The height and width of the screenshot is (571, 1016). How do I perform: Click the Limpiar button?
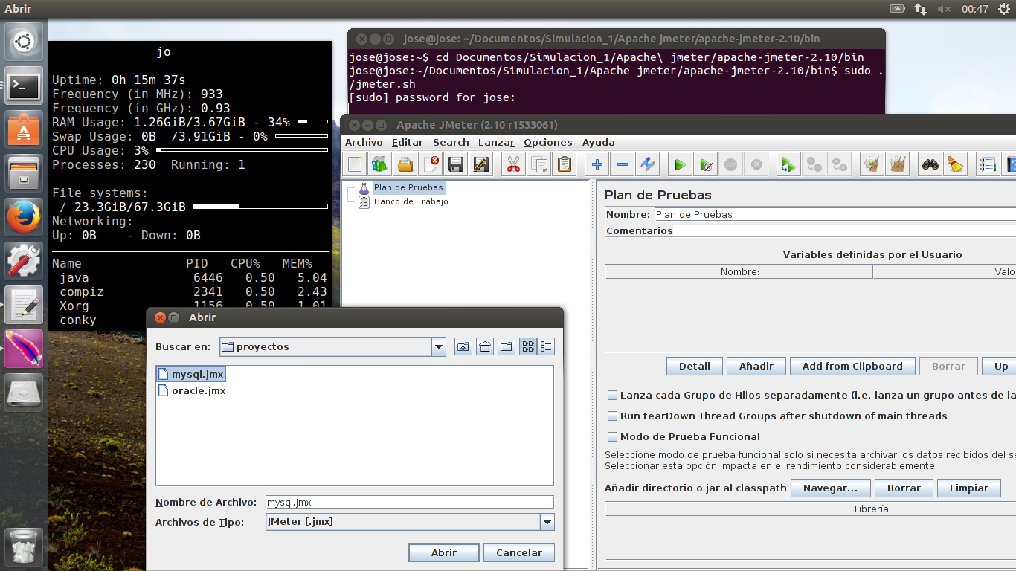pos(969,488)
